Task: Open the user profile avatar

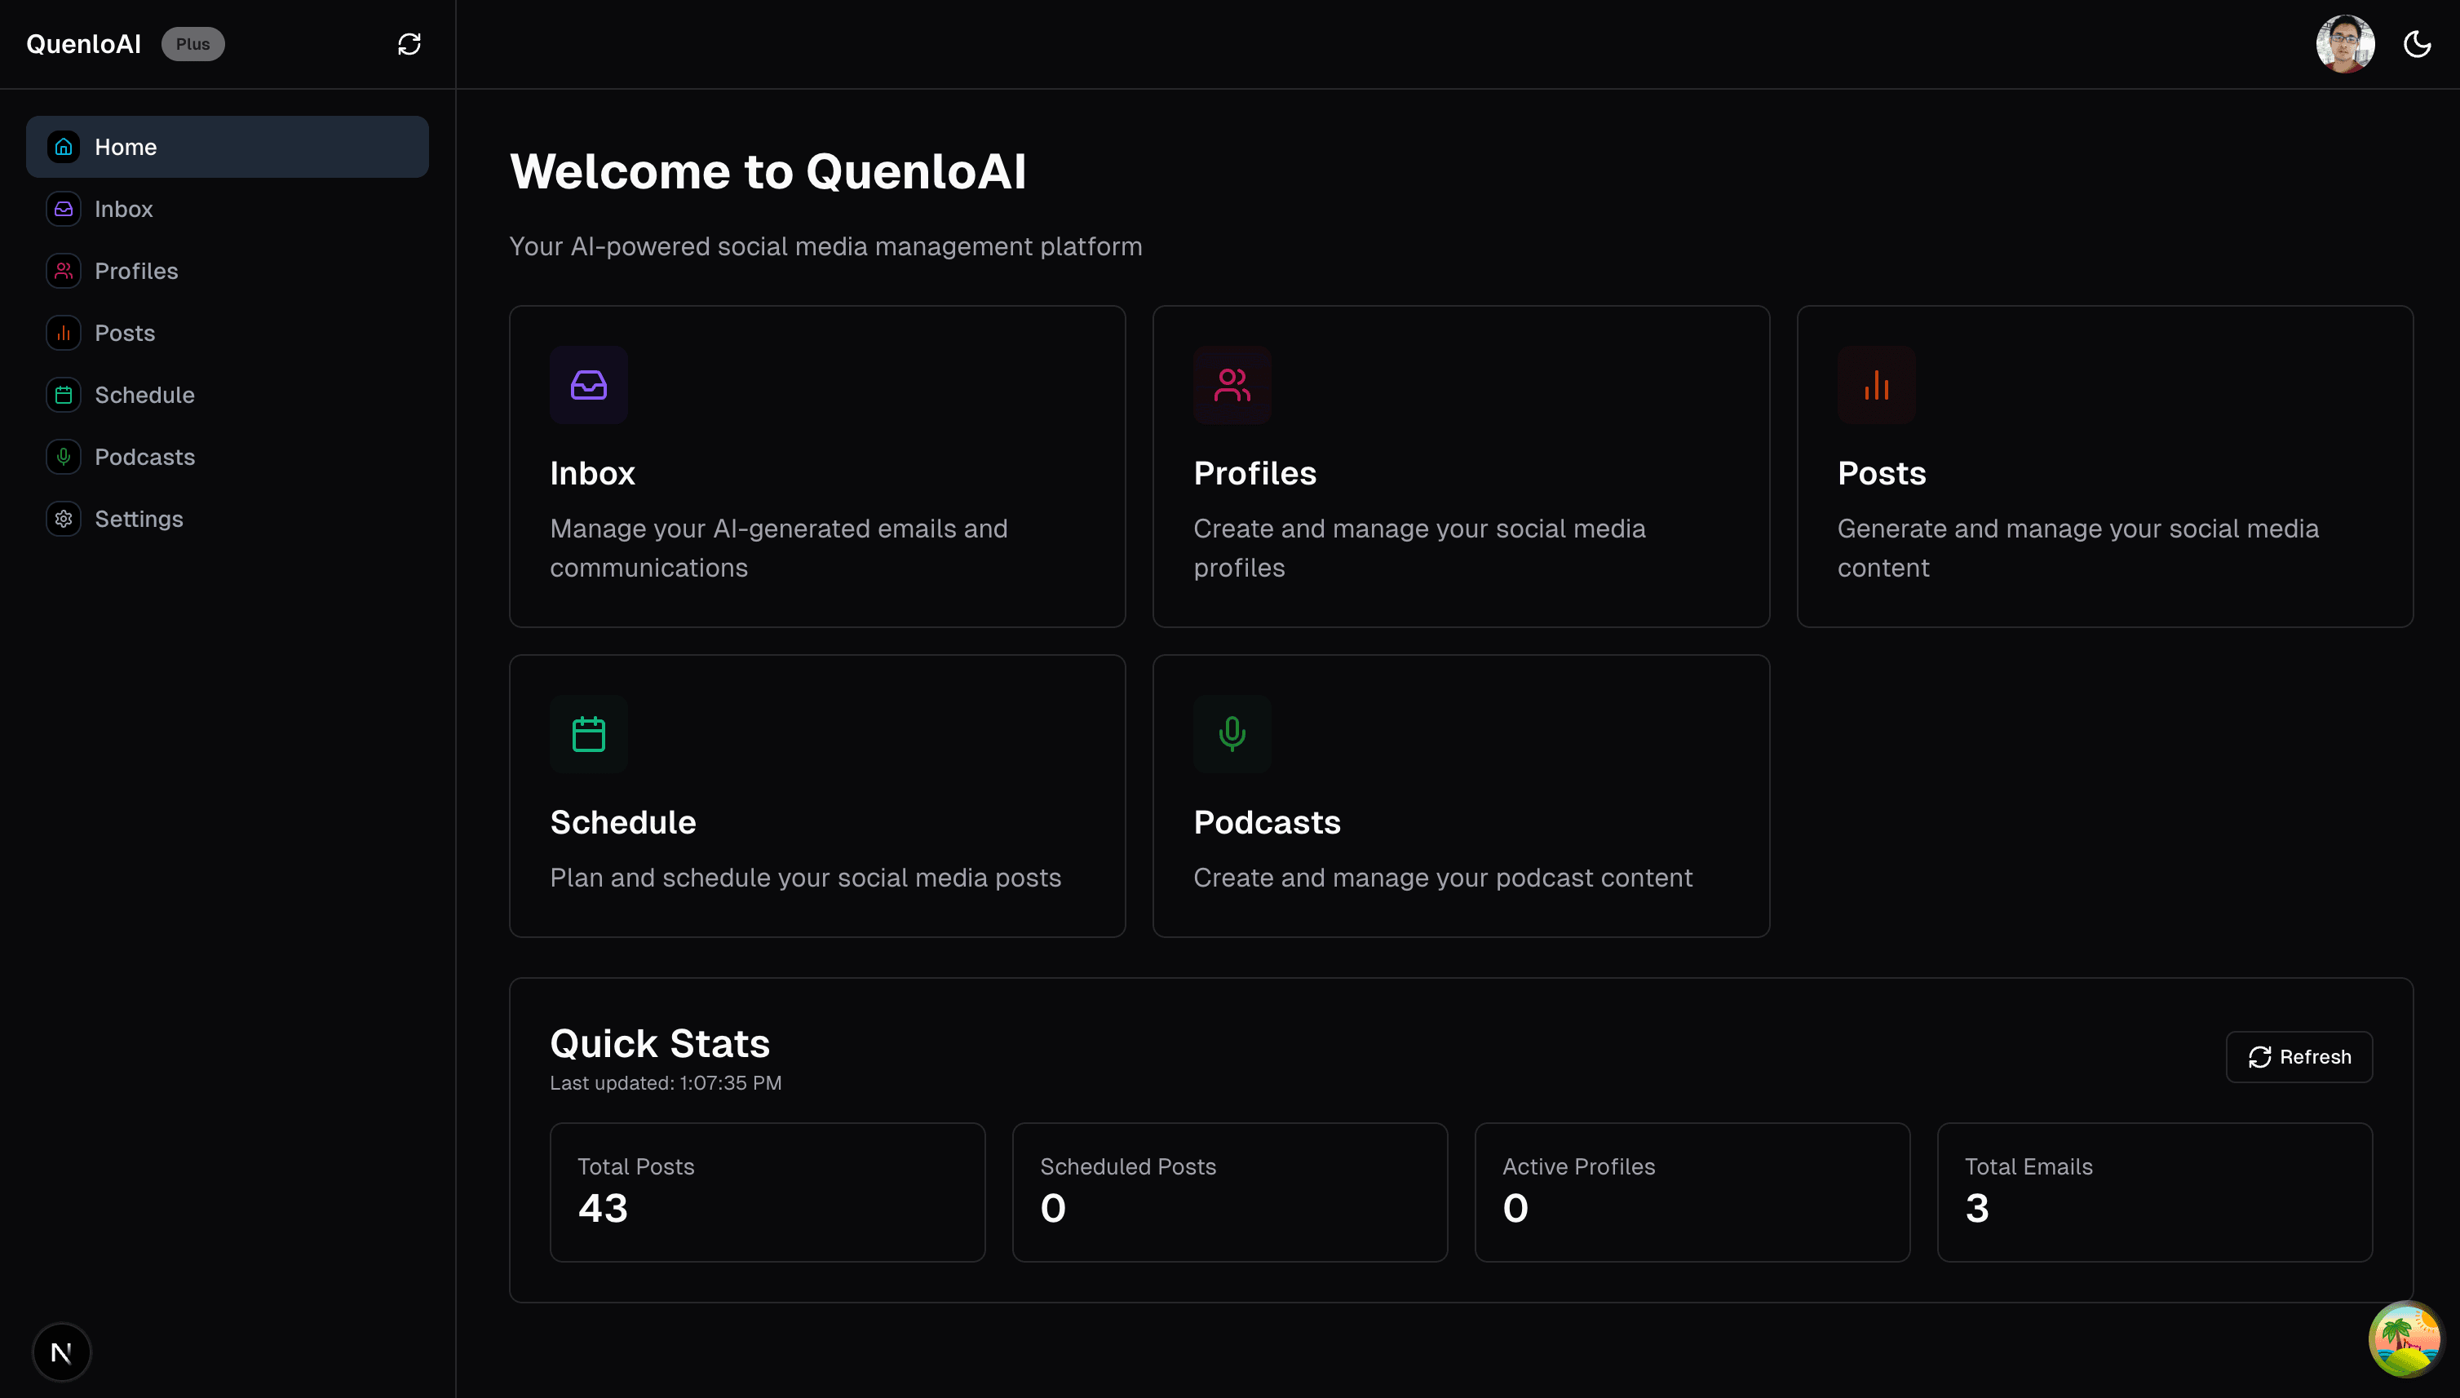Action: coord(2345,43)
